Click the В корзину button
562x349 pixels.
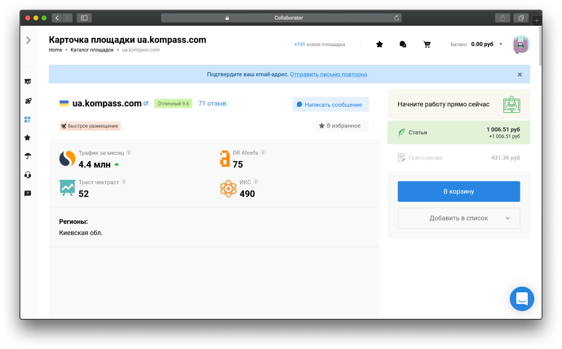tap(458, 191)
